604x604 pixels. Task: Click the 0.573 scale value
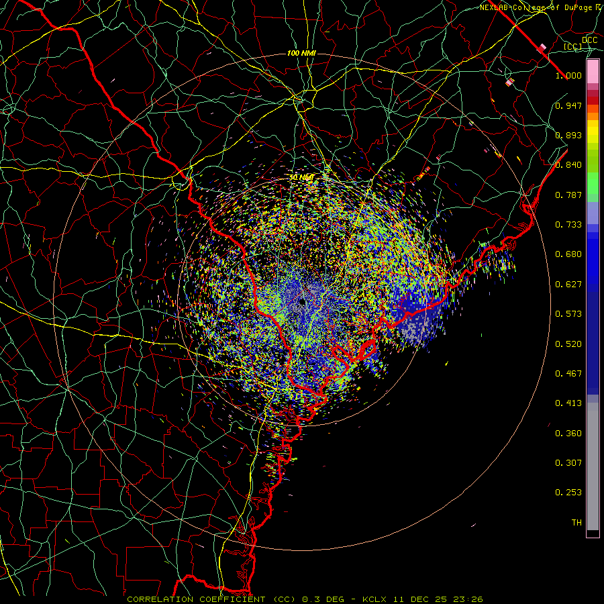point(568,314)
